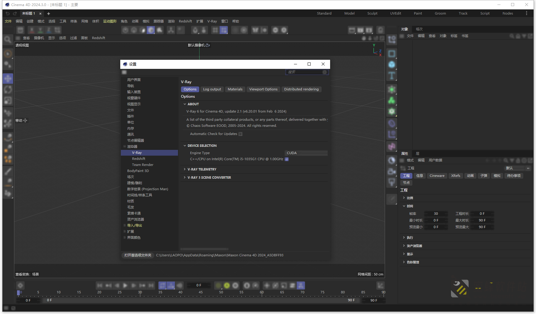Add a Text spline object
The height and width of the screenshot is (314, 536).
coord(392,76)
